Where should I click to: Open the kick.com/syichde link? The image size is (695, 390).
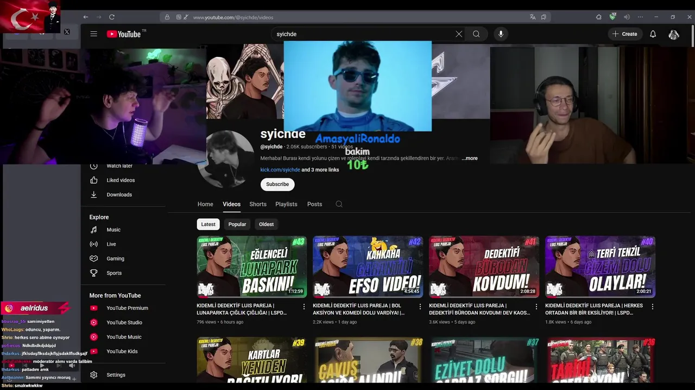pos(280,170)
